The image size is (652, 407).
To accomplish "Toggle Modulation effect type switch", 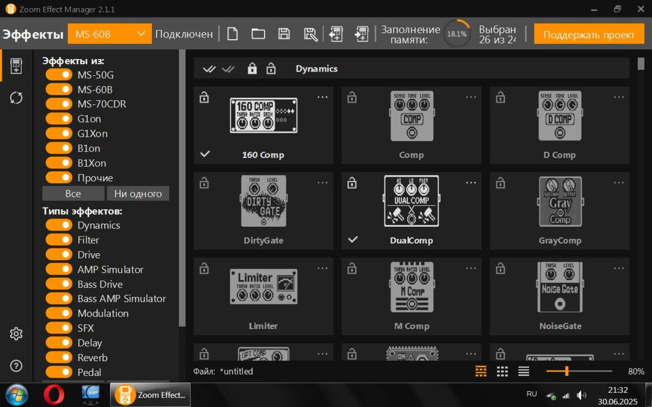I will click(58, 313).
